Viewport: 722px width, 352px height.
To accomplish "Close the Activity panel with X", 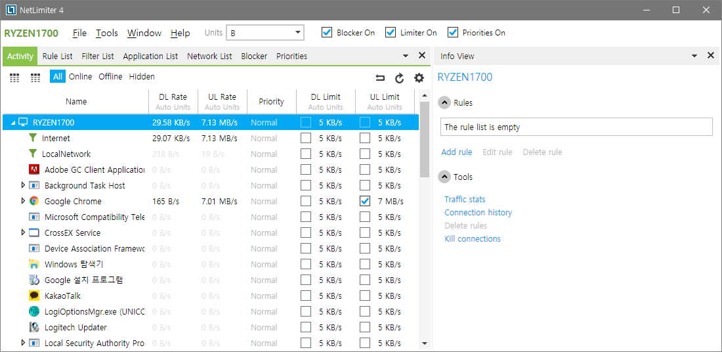I will (x=421, y=55).
